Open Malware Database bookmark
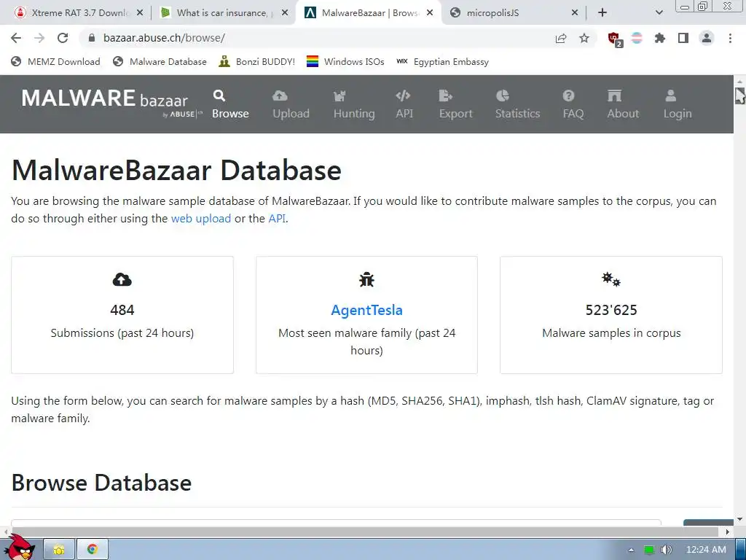This screenshot has height=560, width=746. pyautogui.click(x=160, y=62)
